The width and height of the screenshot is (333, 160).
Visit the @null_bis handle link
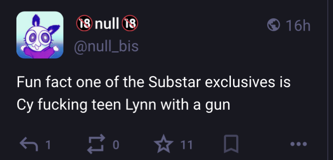click(x=106, y=47)
